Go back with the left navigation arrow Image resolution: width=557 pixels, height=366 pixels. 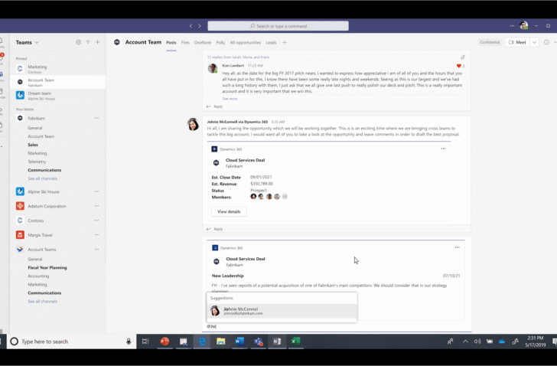pos(191,26)
